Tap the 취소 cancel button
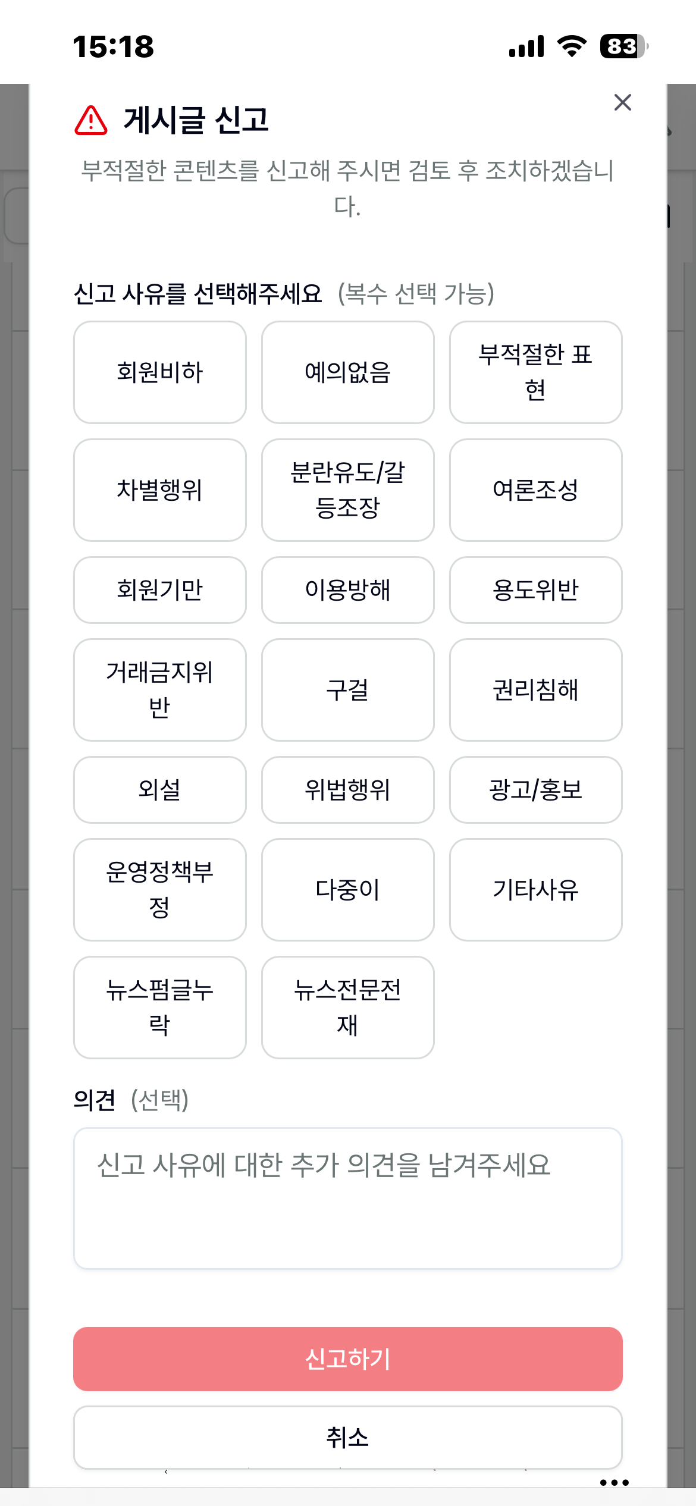696x1506 pixels. point(348,1438)
